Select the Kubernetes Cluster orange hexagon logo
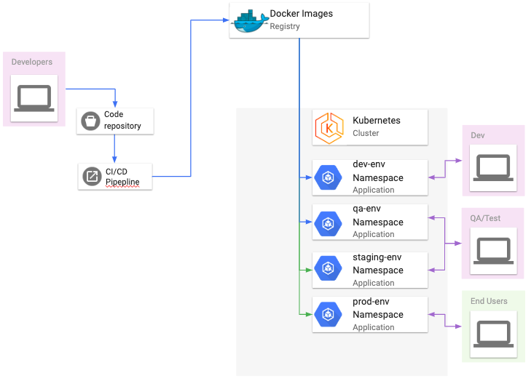The height and width of the screenshot is (381, 531). pos(329,129)
